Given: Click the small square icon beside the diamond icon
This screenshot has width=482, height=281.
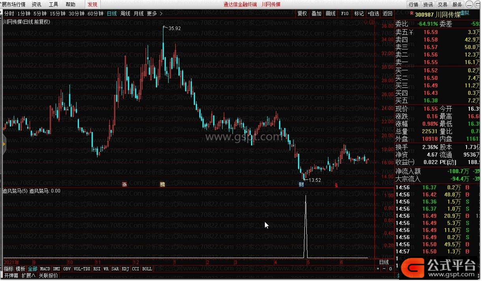Looking at the screenshot, I should click(371, 22).
